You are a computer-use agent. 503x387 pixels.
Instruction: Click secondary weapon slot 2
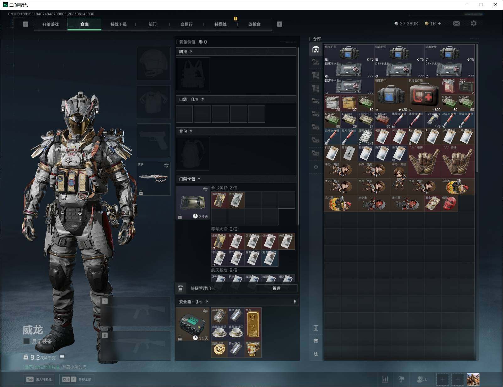pyautogui.click(x=136, y=346)
